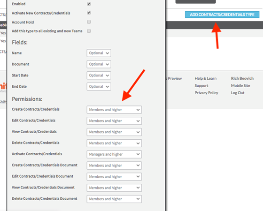263x211 pixels.
Task: Expand Delete Contracts/Credentials Document permission dropdown
Action: (x=114, y=199)
